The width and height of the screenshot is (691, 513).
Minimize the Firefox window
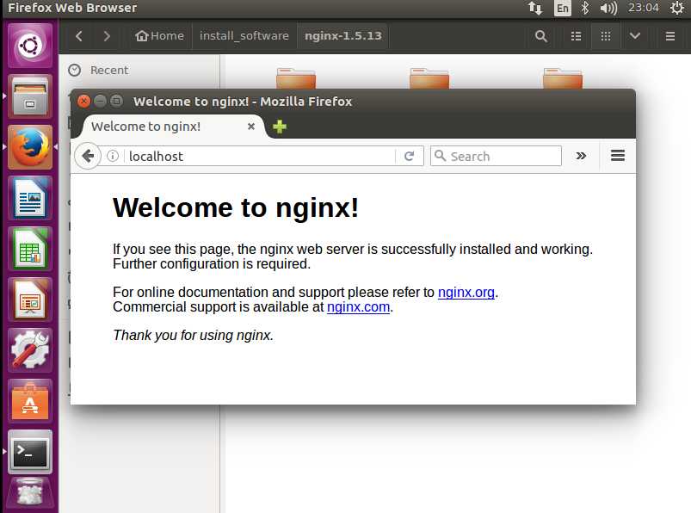point(100,102)
